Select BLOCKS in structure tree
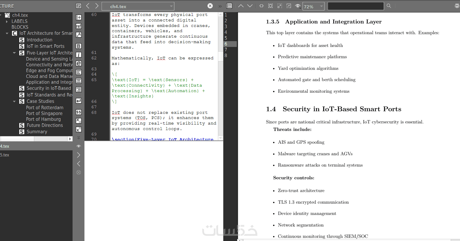 pyautogui.click(x=20, y=27)
